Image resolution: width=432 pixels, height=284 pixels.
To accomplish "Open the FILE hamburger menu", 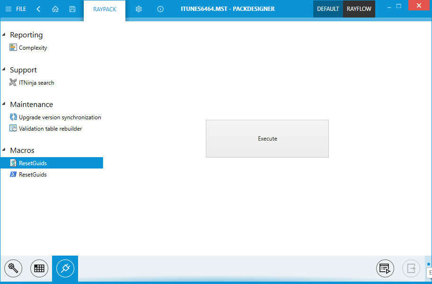I will coord(16,9).
